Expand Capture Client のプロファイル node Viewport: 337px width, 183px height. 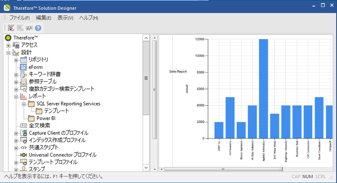click(x=16, y=134)
